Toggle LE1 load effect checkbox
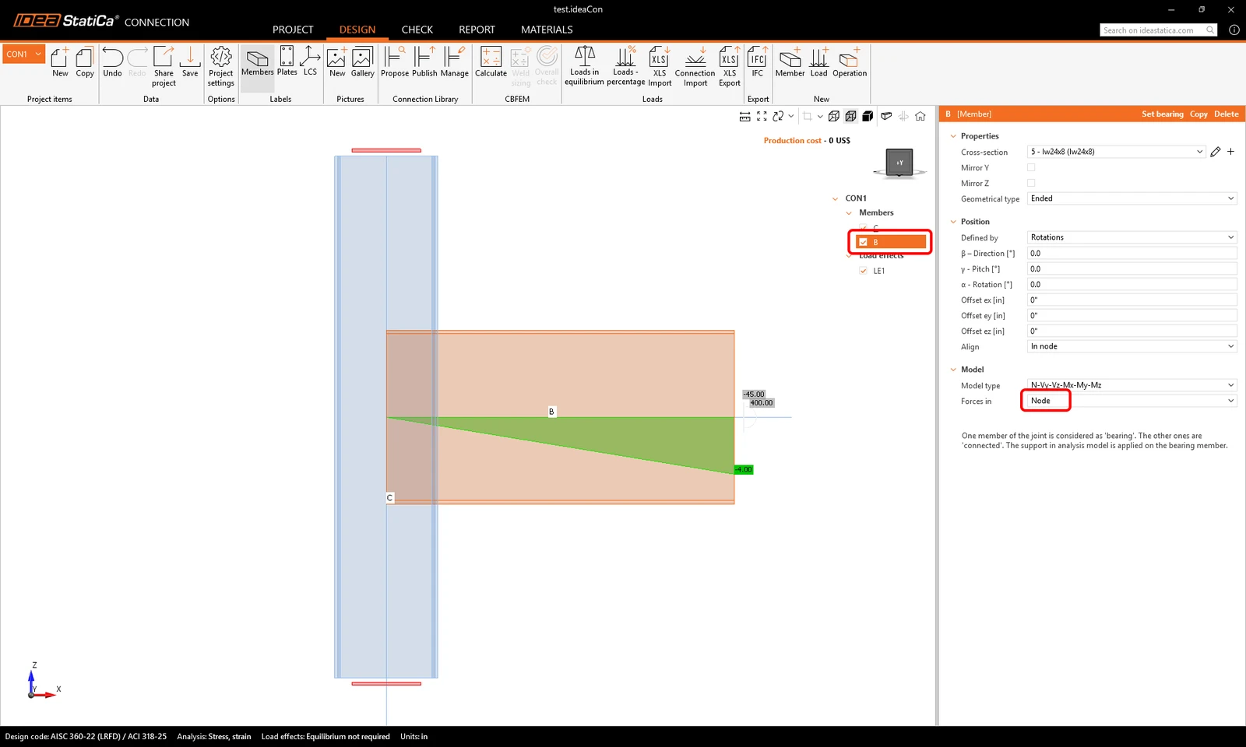1246x747 pixels. coord(863,271)
